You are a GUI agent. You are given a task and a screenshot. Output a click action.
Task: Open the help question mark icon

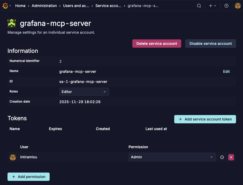226,6
